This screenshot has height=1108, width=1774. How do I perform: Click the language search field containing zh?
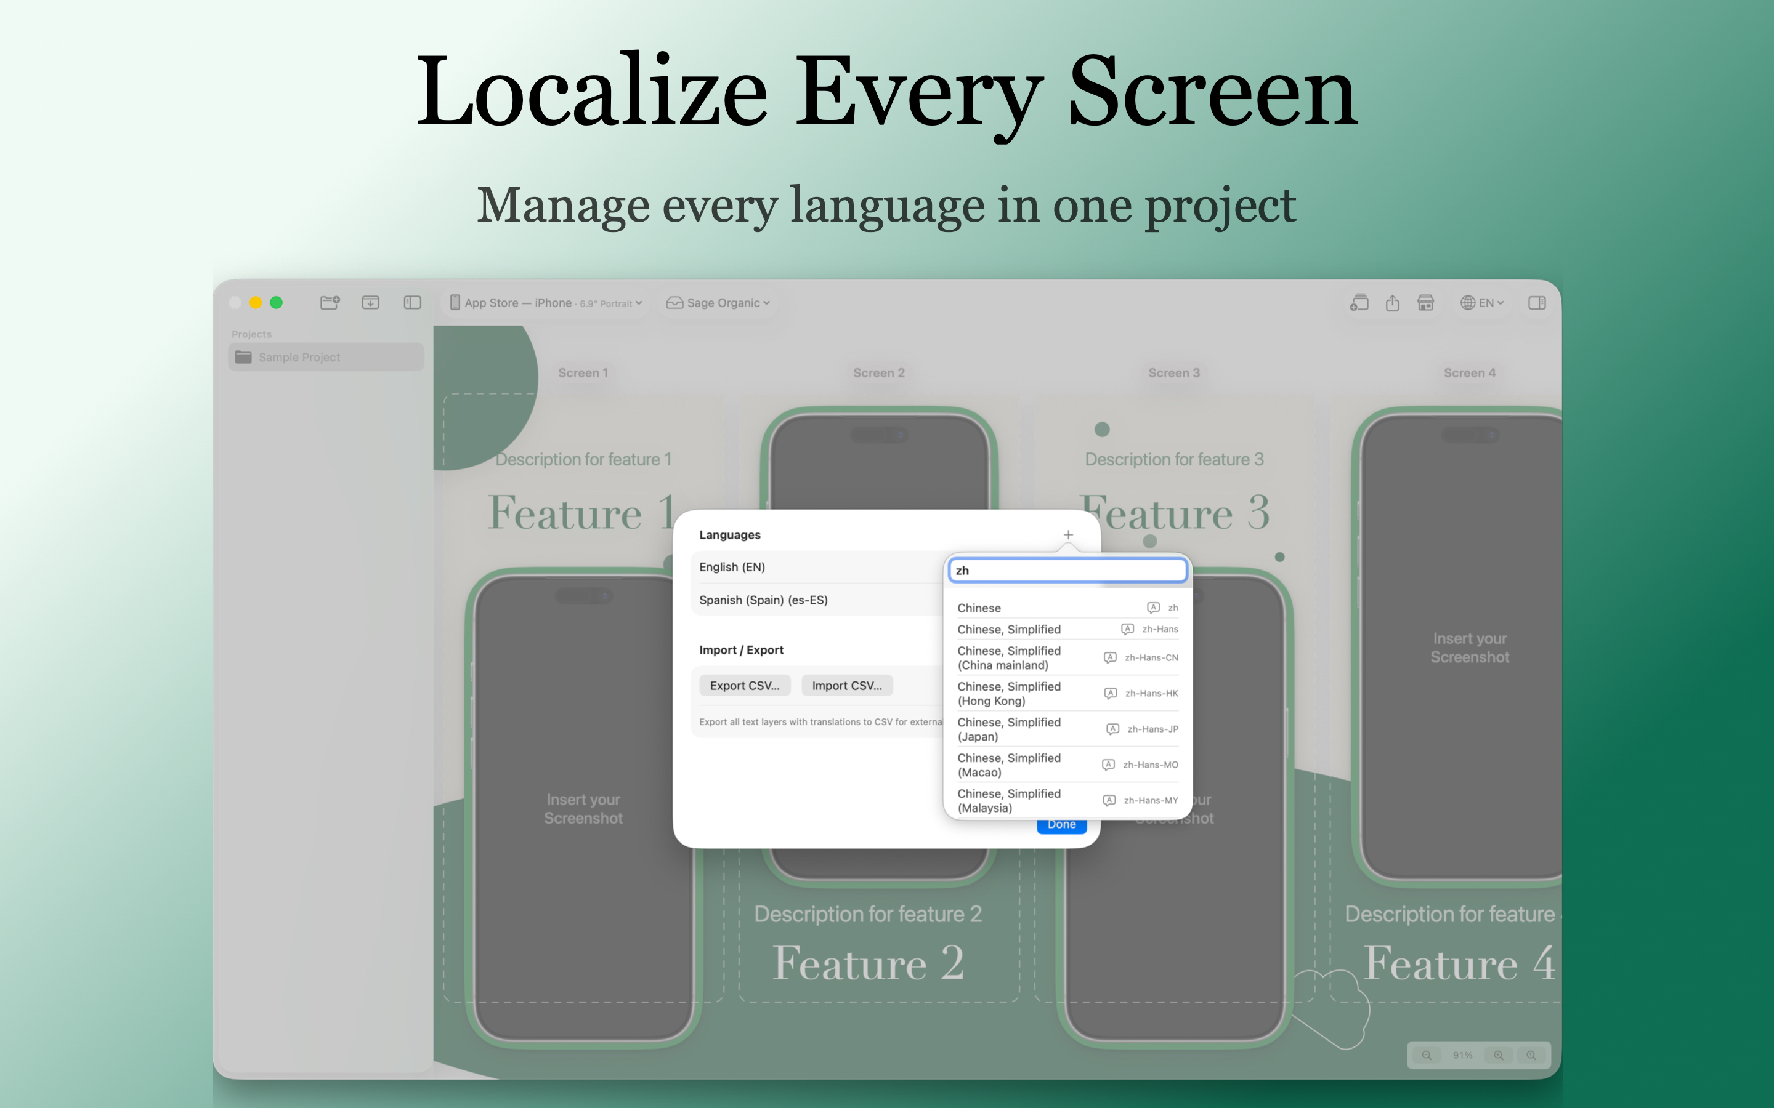(x=1067, y=570)
